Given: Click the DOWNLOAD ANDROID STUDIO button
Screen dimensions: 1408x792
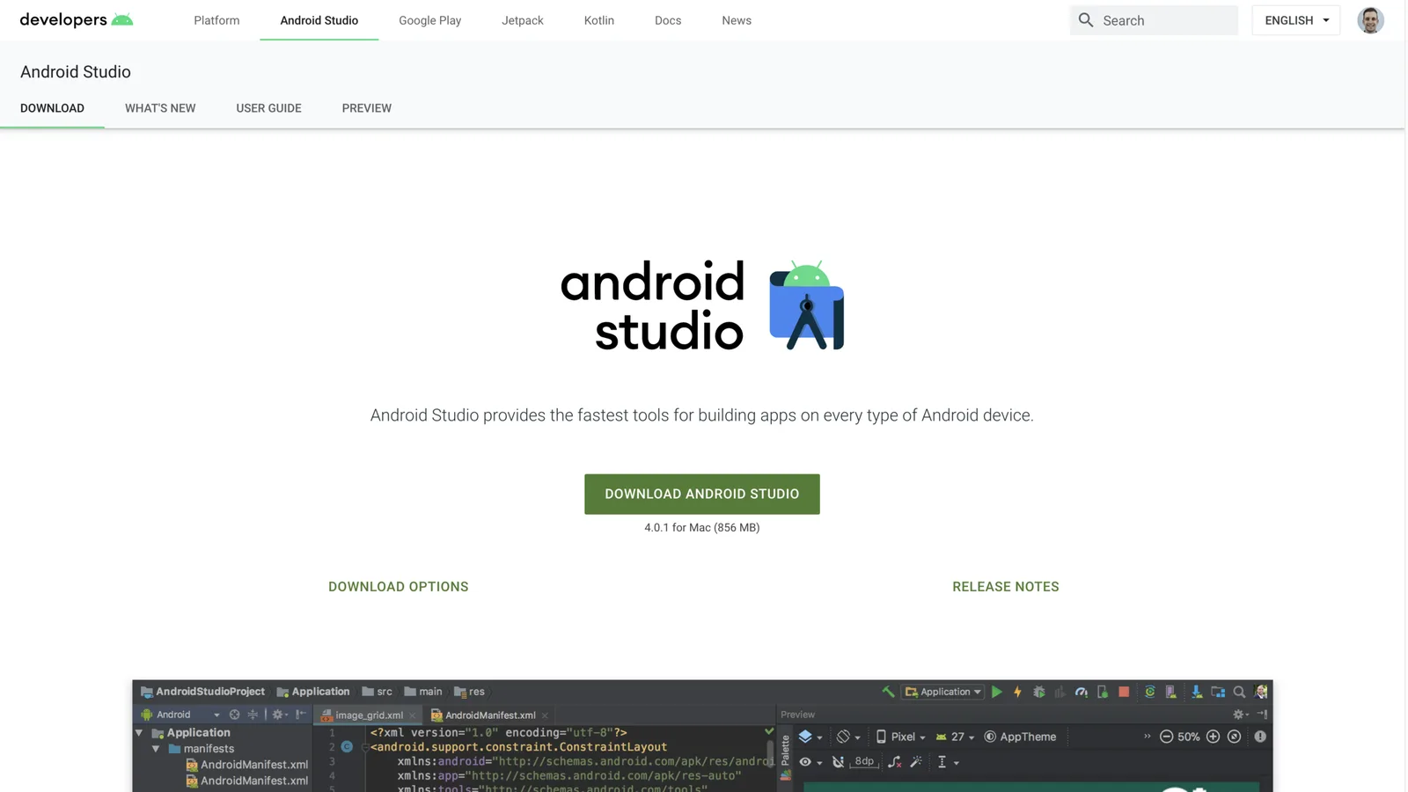Looking at the screenshot, I should (702, 495).
